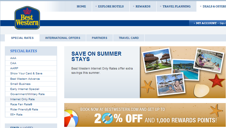
Task: Click the 20% off rewards banner
Action: (145, 115)
